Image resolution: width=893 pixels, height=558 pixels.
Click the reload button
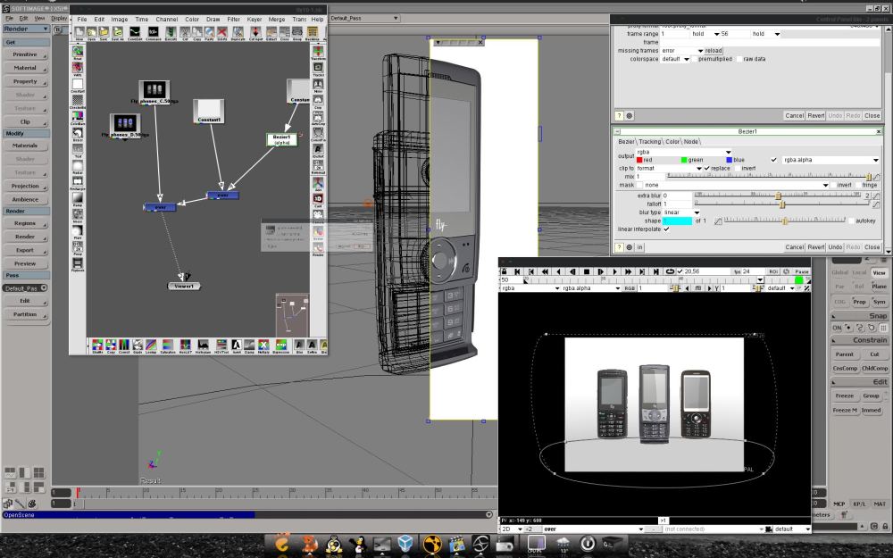tap(713, 51)
